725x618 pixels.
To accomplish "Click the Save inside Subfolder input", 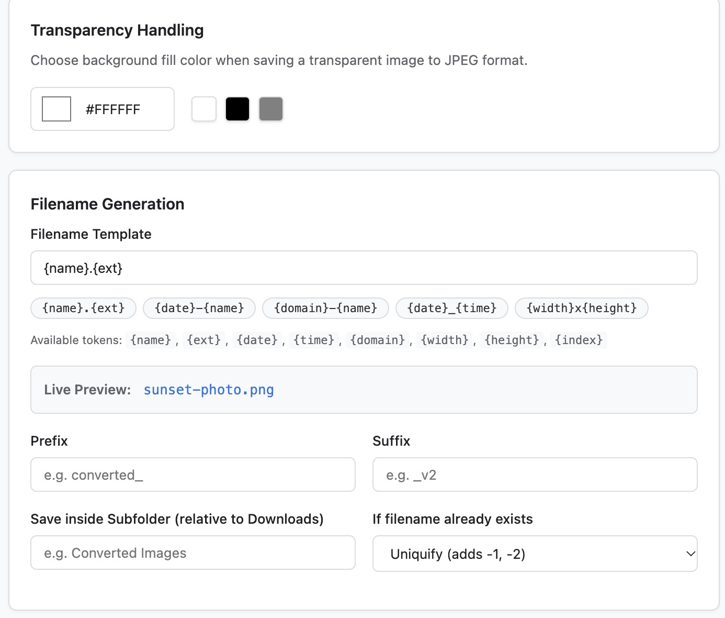I will click(x=193, y=553).
